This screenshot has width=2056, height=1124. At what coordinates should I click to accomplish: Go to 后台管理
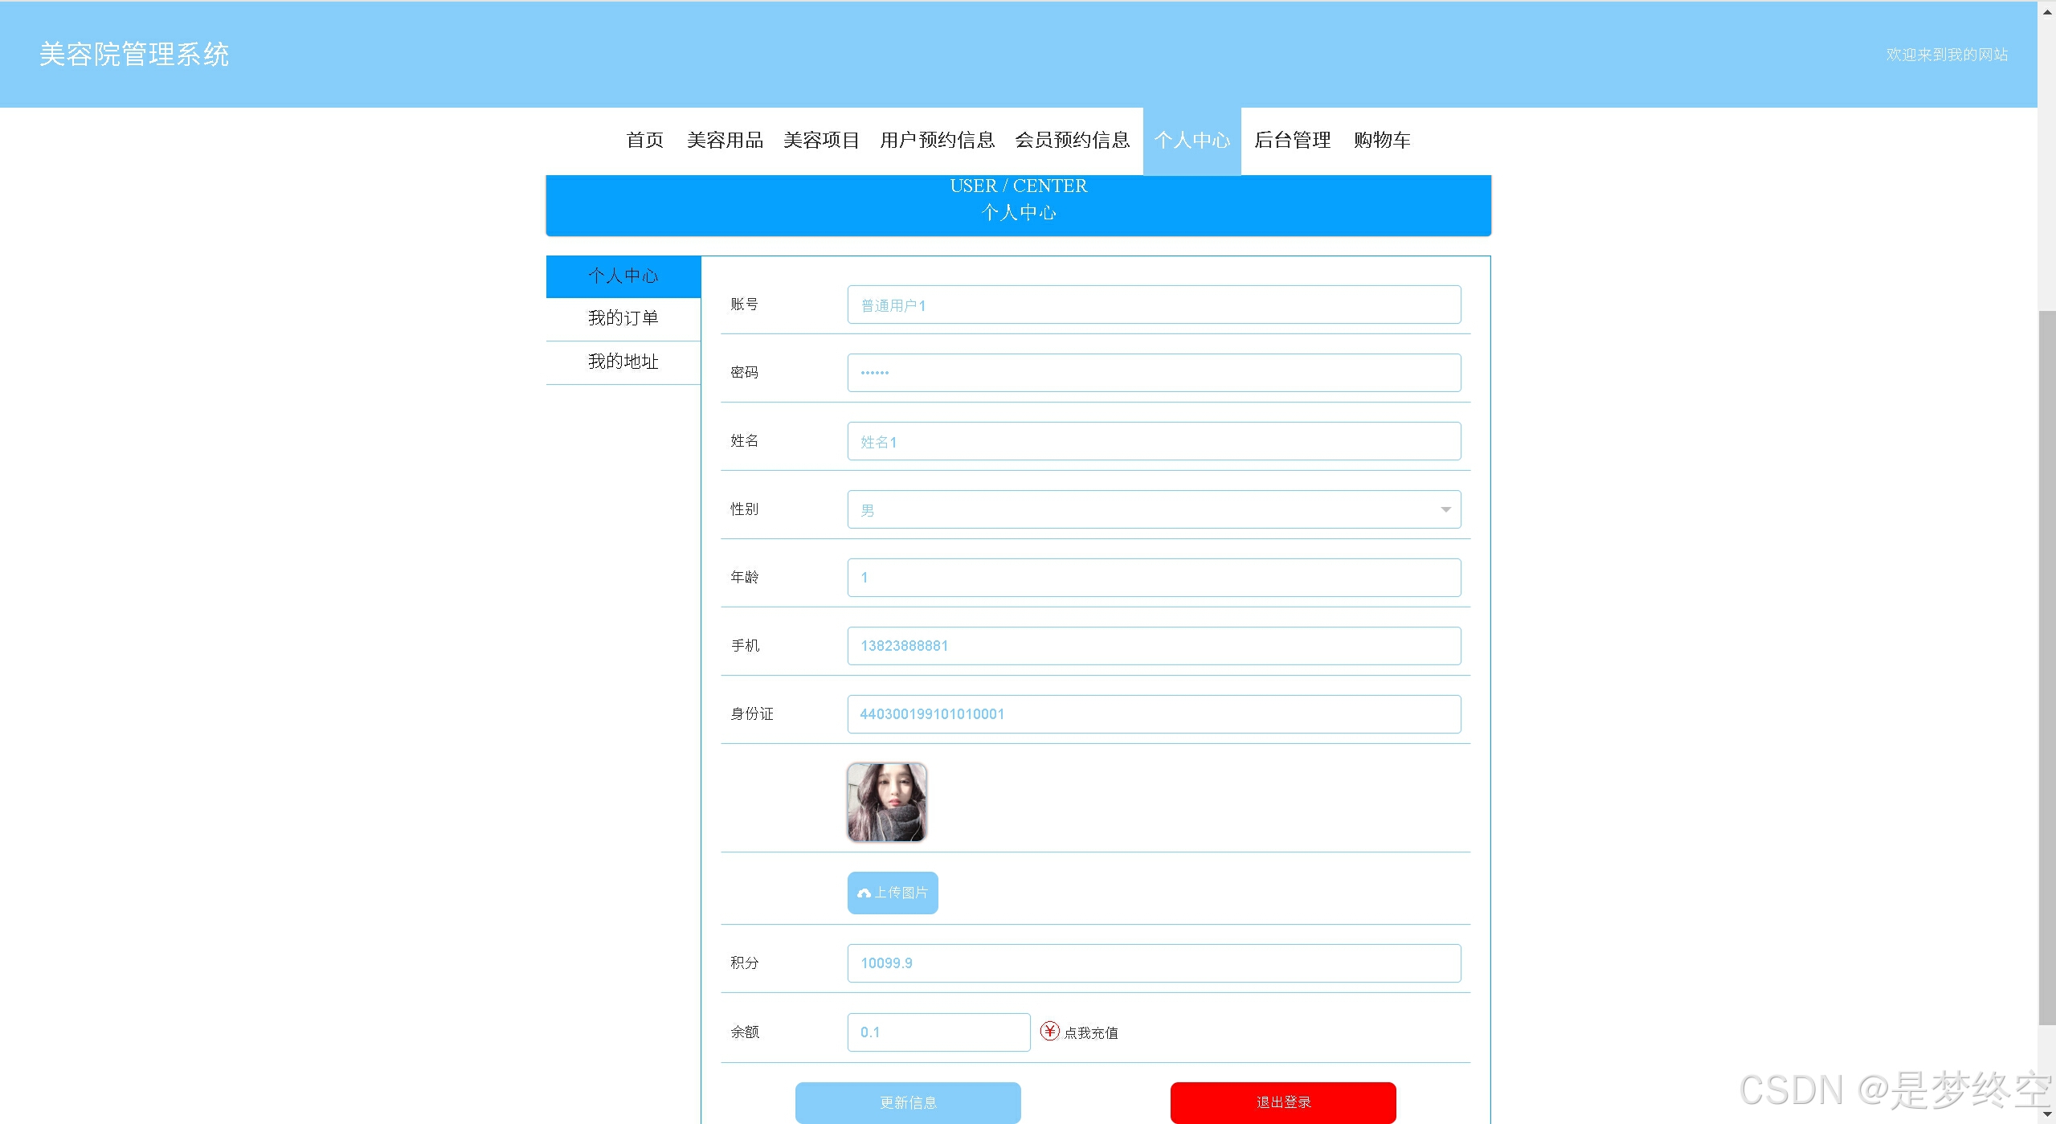[x=1292, y=141]
